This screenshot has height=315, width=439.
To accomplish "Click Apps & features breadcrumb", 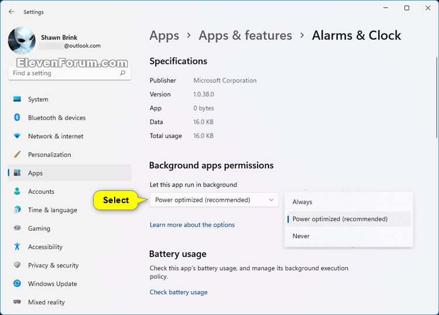I will tap(245, 36).
